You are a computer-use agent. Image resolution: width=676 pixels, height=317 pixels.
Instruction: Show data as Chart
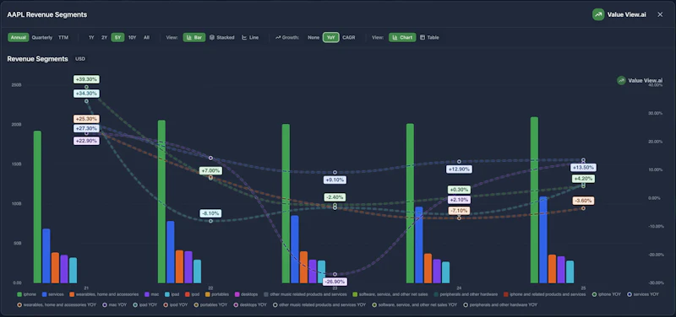tap(403, 37)
